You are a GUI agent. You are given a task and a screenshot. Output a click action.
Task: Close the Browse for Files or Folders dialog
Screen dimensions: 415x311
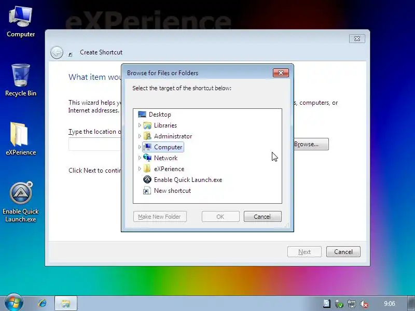tap(281, 73)
